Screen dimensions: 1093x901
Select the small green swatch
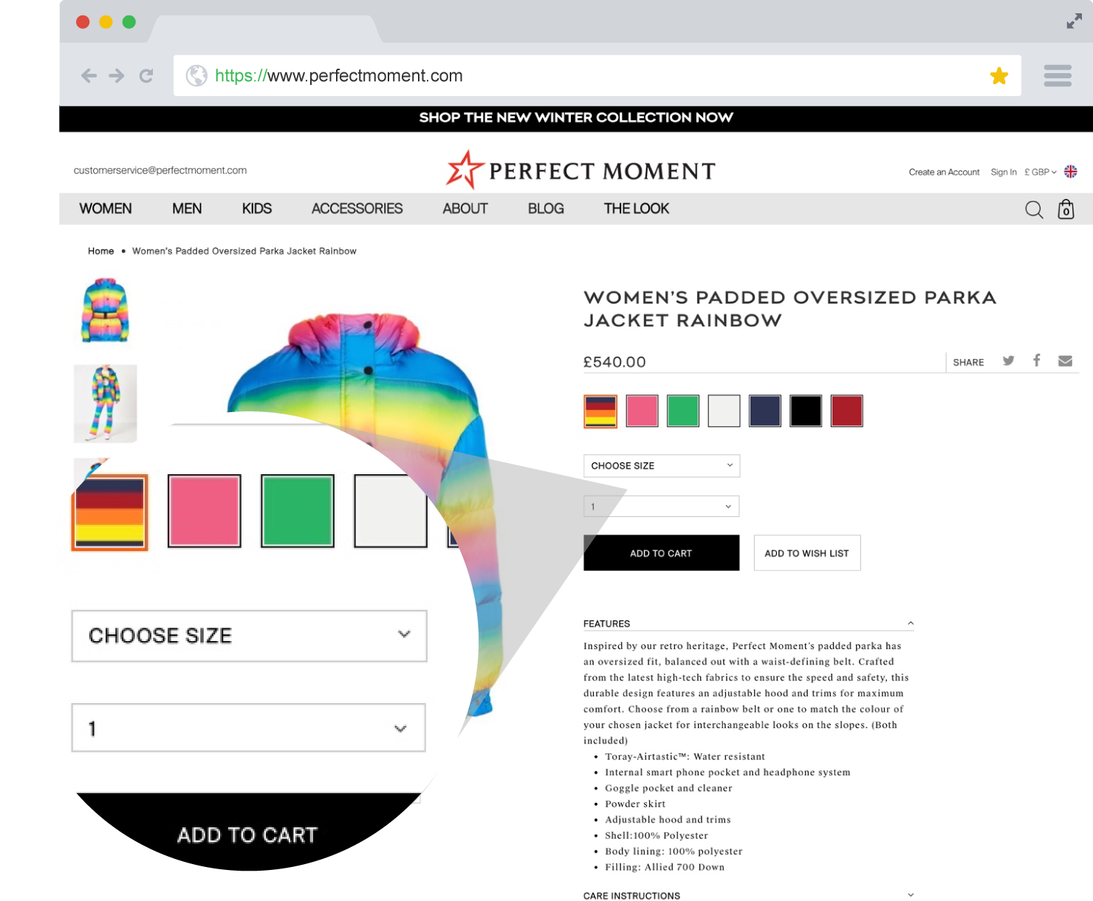point(683,411)
